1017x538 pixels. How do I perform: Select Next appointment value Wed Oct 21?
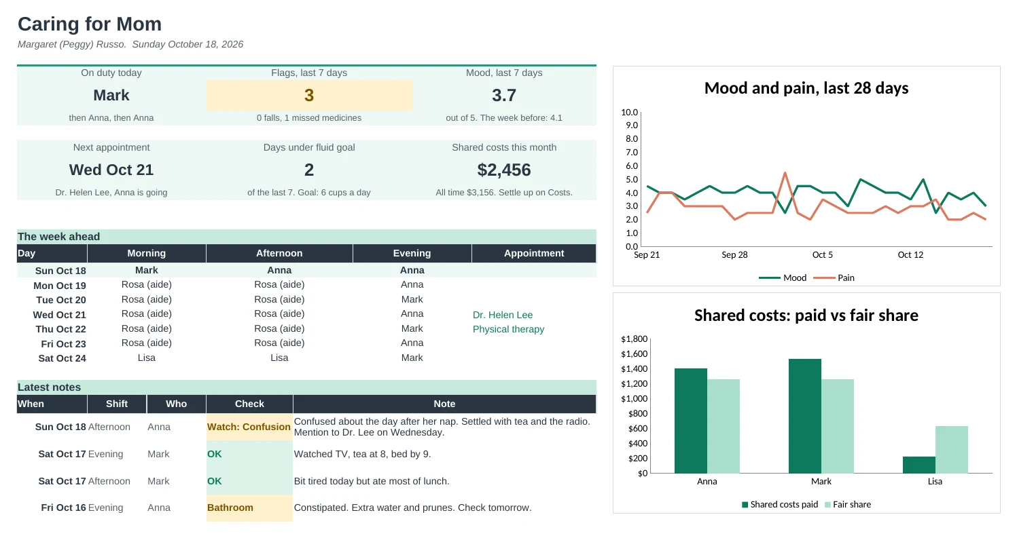tap(111, 170)
